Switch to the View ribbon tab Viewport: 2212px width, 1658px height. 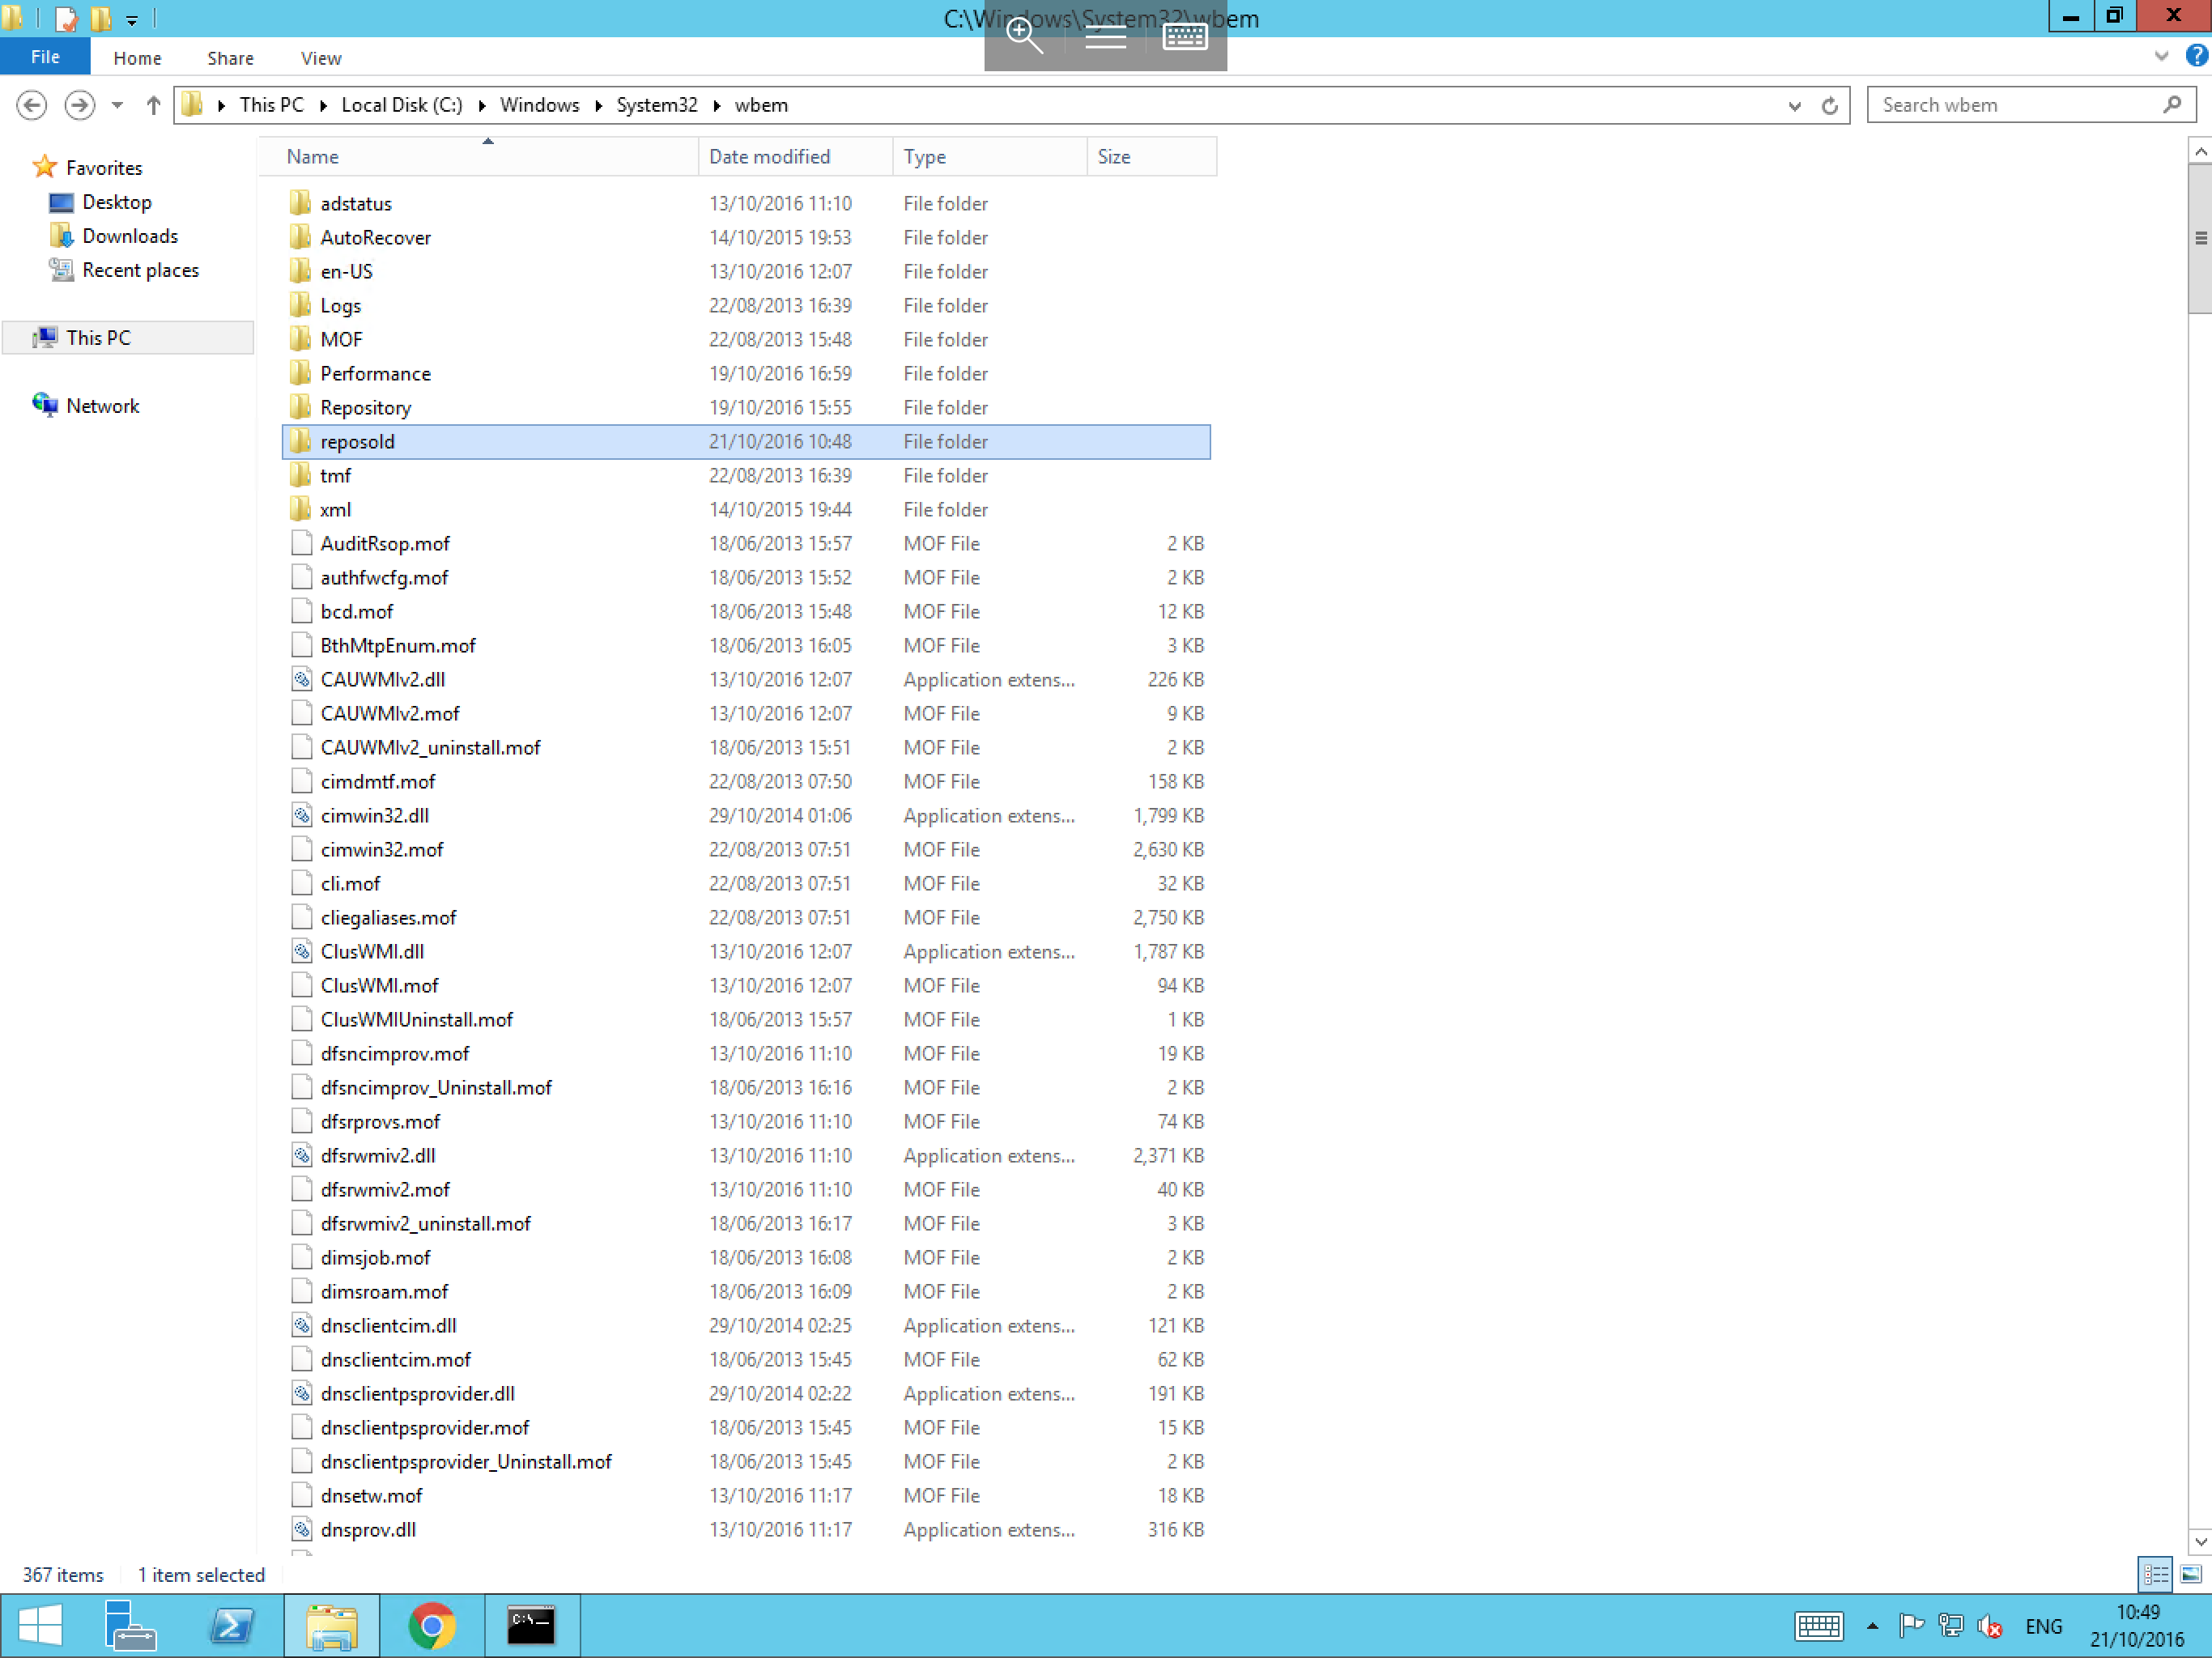(x=321, y=58)
